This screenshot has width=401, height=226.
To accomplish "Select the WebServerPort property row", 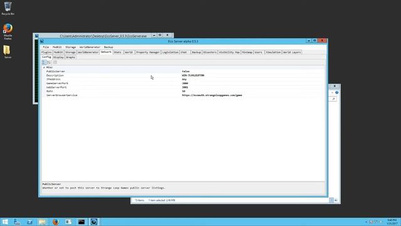I will pyautogui.click(x=184, y=87).
